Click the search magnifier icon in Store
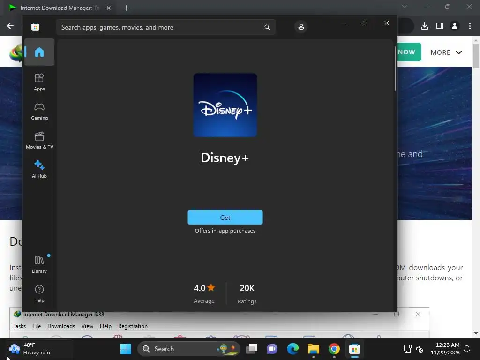This screenshot has height=360, width=480. pyautogui.click(x=267, y=27)
